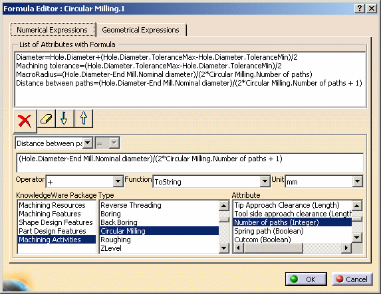Move formula down with the down arrow icon
This screenshot has height=294, width=381.
coord(64,119)
